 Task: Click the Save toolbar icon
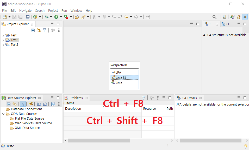click(x=14, y=17)
